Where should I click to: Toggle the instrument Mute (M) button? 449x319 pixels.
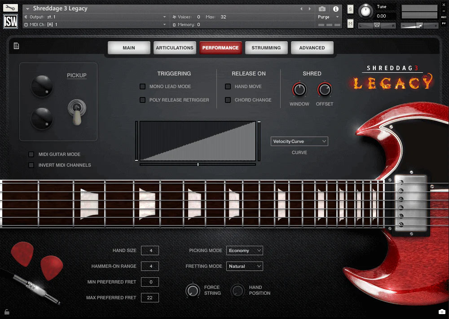351,23
